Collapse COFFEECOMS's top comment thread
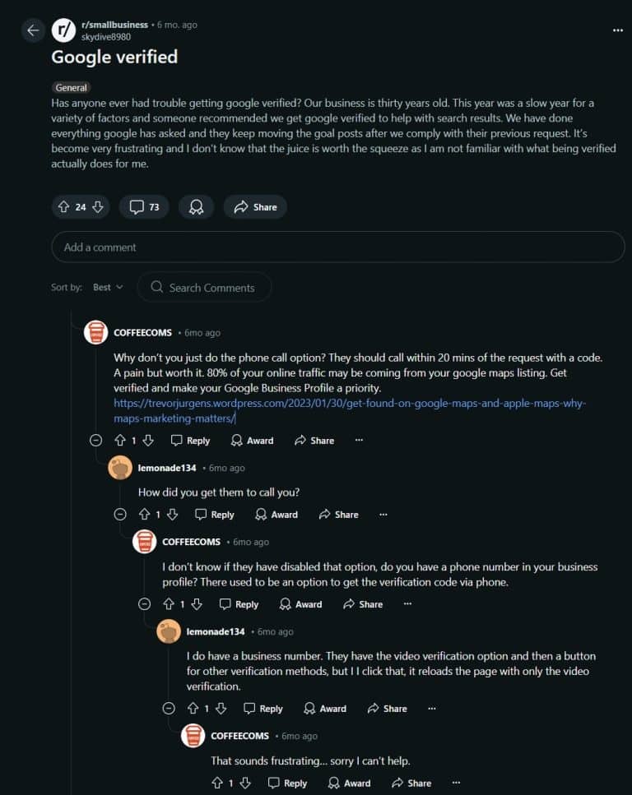 (x=95, y=441)
